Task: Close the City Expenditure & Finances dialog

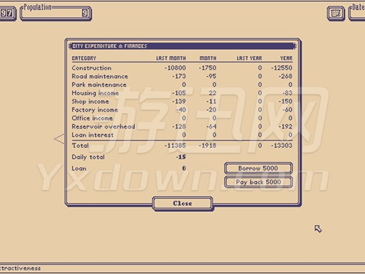Action: pyautogui.click(x=182, y=203)
